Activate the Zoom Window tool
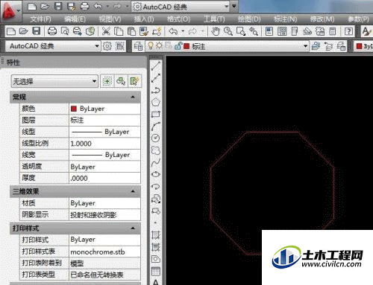Viewport: 373px width, 285px height. (241, 31)
